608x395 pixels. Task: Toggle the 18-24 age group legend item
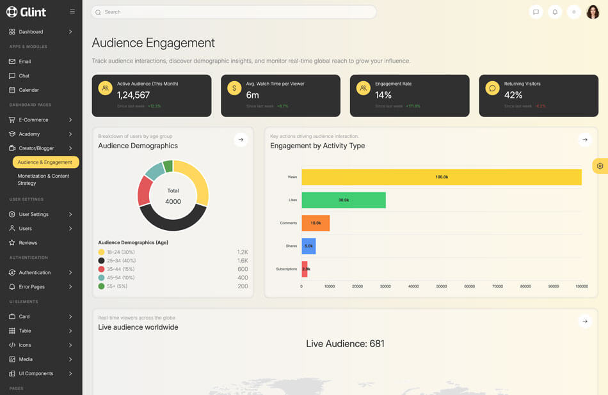(x=120, y=252)
